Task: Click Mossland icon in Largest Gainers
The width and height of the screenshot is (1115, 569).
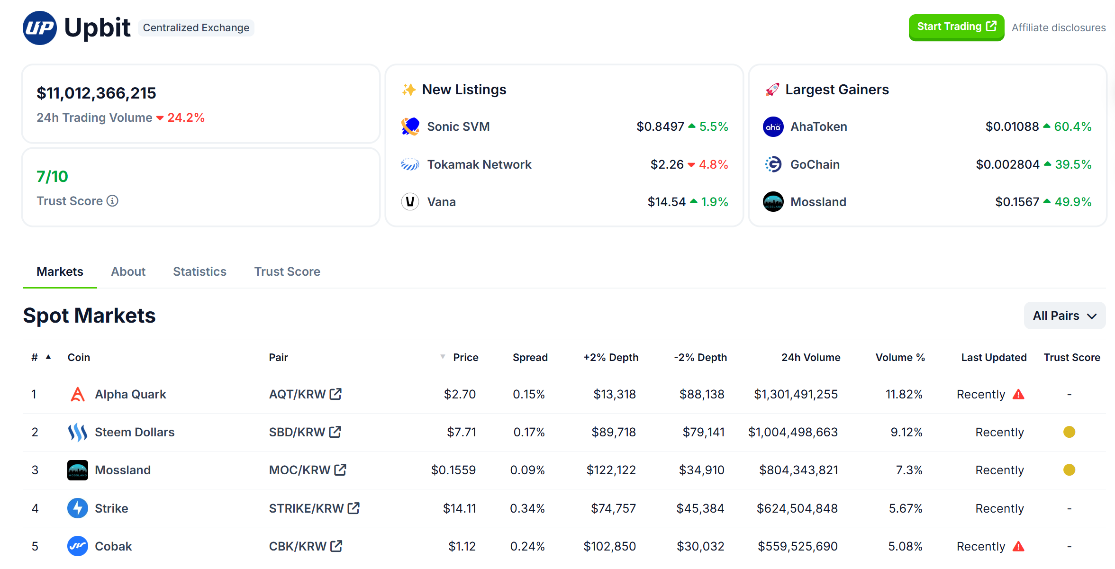Action: pos(773,202)
